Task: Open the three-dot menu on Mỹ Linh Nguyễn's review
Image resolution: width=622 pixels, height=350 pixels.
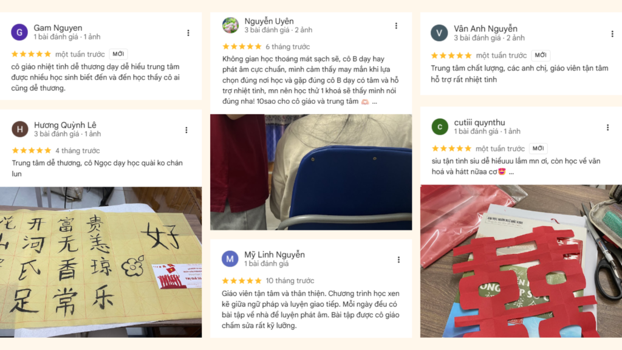Action: (398, 259)
